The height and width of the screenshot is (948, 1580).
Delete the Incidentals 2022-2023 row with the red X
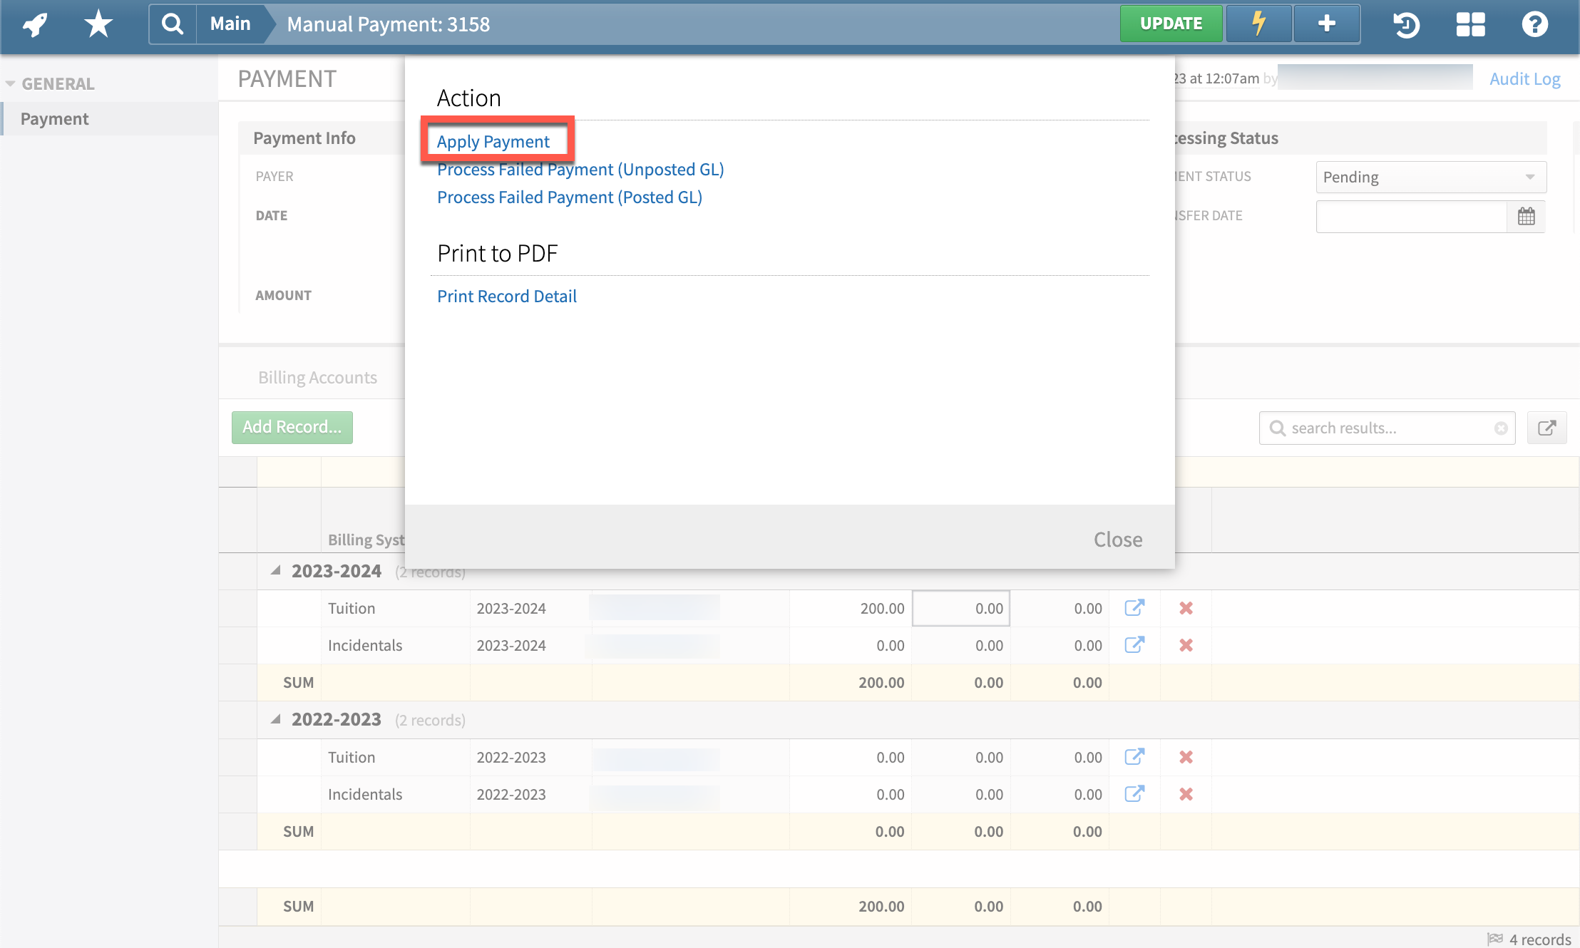coord(1186,793)
